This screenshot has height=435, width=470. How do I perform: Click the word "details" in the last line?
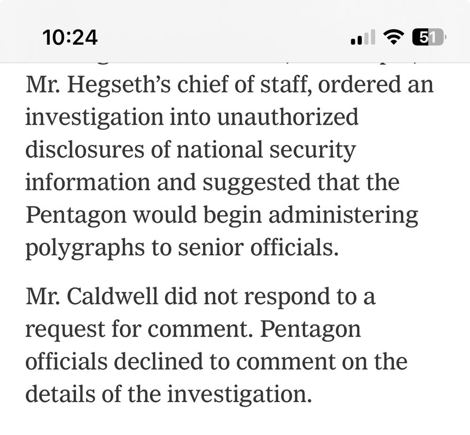pyautogui.click(x=60, y=393)
